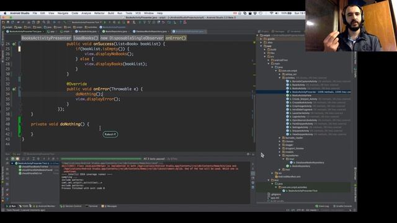Switch to DatabaseBooksRepository.java editor tab
The image size is (397, 223).
(151, 32)
